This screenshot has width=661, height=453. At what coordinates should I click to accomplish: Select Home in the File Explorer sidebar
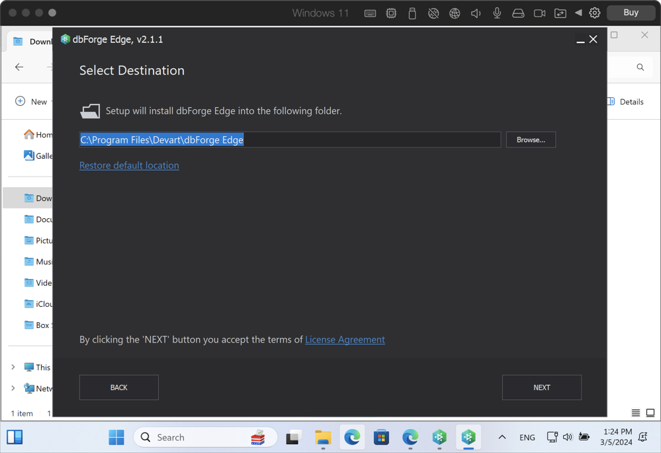[38, 135]
